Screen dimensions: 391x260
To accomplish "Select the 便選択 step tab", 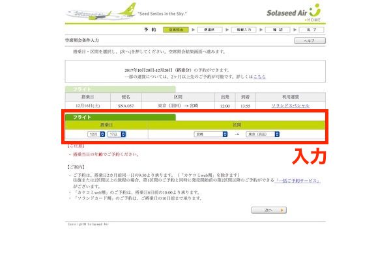I will (209, 30).
